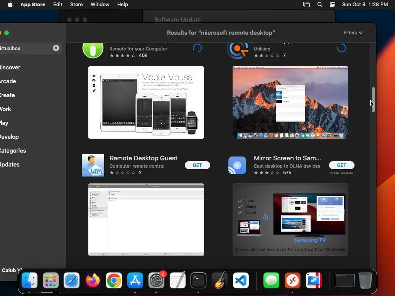Open the Window menu
Screen dimensions: 395x296
[x=100, y=5]
